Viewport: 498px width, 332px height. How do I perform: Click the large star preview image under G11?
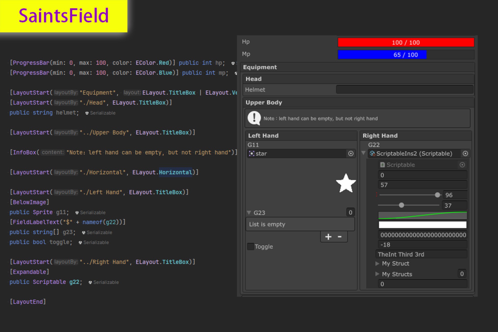click(346, 183)
